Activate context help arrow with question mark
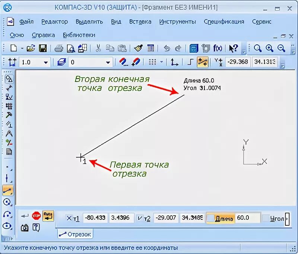Image resolution: width=298 pixels, height=254 pixels. 234,48
